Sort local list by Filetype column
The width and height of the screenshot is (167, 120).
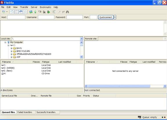(x=49, y=62)
